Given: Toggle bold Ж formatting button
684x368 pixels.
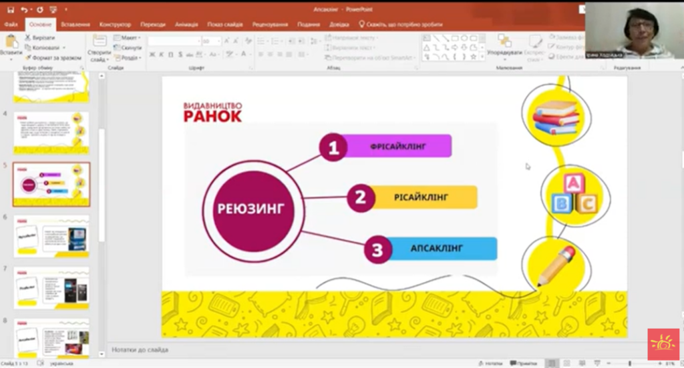Looking at the screenshot, I should click(152, 55).
